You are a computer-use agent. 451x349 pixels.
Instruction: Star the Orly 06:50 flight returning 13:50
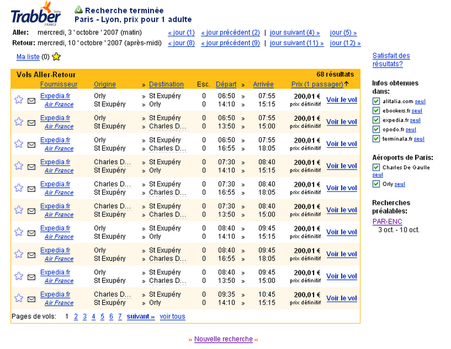tap(19, 122)
